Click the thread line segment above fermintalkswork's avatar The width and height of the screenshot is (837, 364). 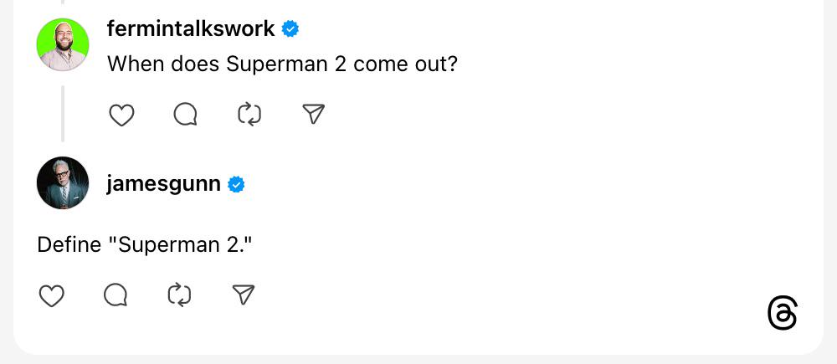coord(63,2)
